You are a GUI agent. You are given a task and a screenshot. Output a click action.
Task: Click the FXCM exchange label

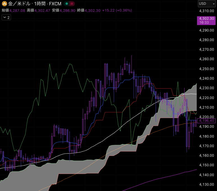[55, 4]
